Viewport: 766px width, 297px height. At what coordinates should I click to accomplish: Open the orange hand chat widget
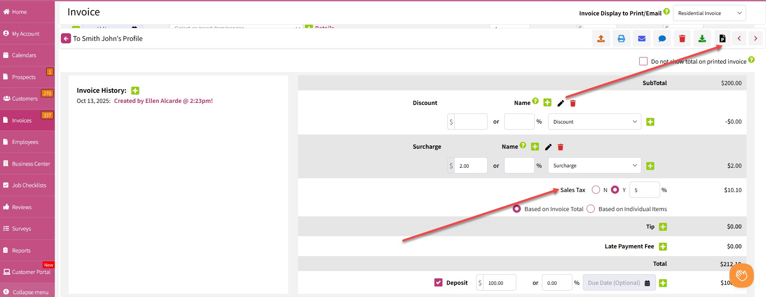741,276
